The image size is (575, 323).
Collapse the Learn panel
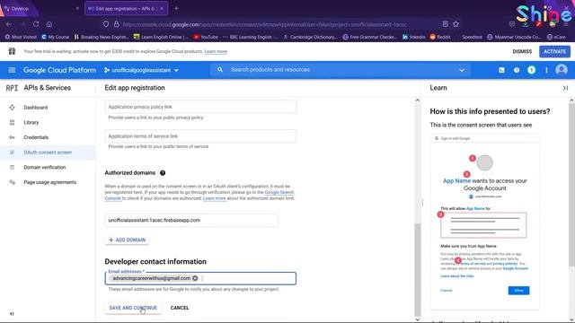coord(565,88)
